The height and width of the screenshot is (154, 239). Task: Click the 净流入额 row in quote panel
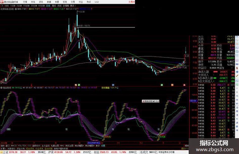click(216, 72)
